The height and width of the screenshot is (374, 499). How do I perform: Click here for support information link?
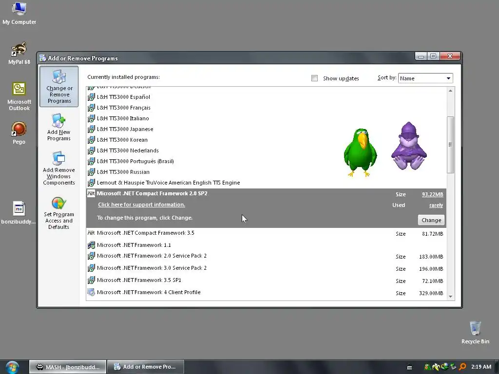tap(142, 205)
